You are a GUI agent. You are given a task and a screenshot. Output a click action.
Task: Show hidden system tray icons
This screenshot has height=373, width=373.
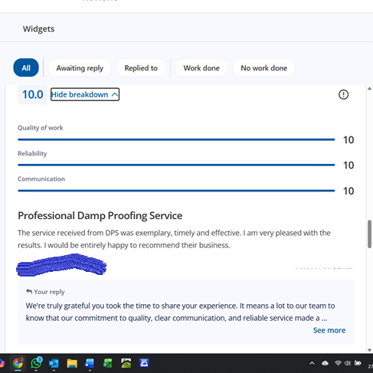coord(312,363)
